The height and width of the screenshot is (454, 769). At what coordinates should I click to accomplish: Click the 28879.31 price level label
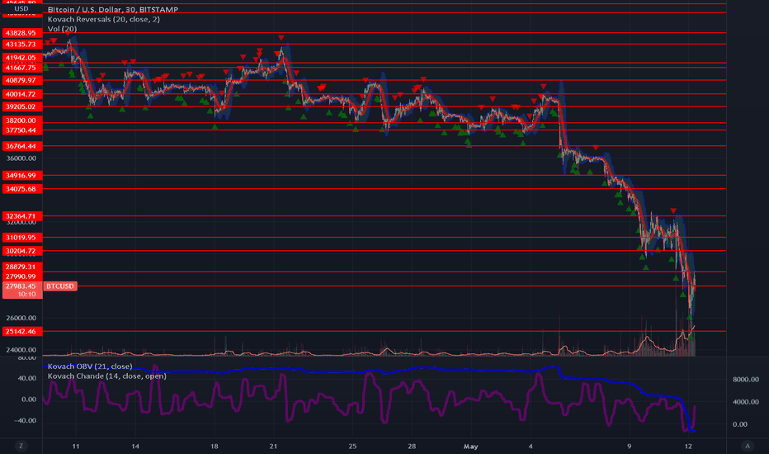22,267
